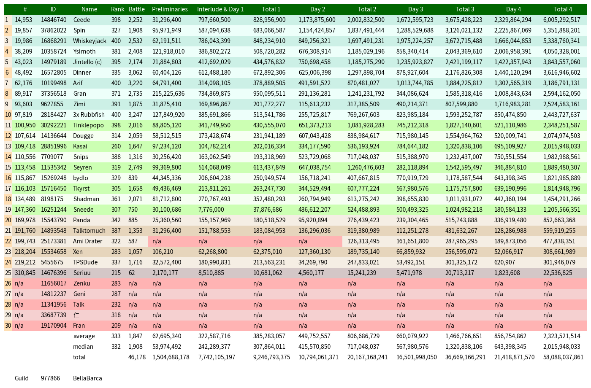Select Seriuu's Battle value '62'
591x388 pixels.
[x=132, y=273]
